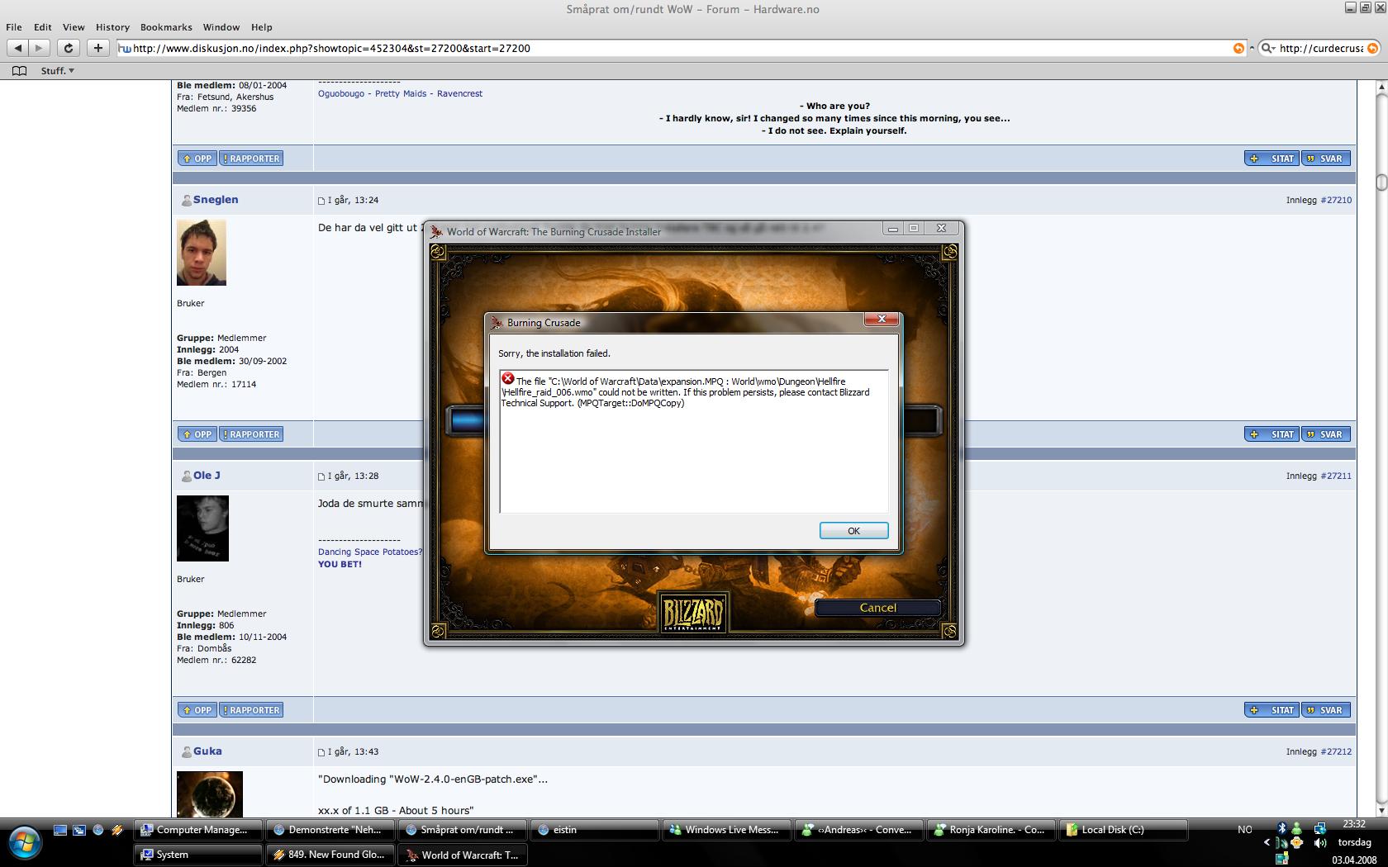Click SITAT on Sneglen's post

click(1272, 434)
